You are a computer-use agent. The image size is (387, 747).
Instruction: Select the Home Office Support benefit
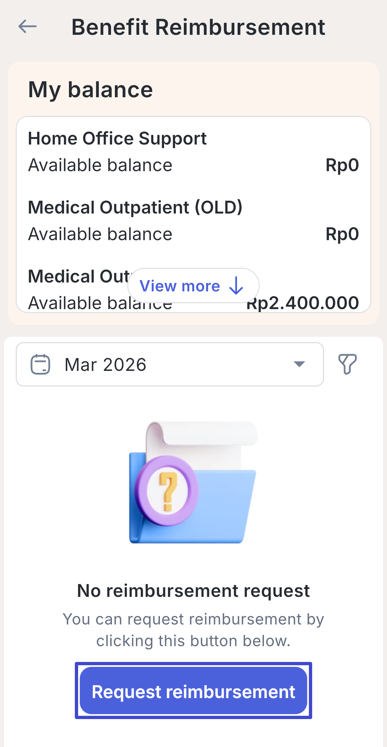pyautogui.click(x=117, y=138)
